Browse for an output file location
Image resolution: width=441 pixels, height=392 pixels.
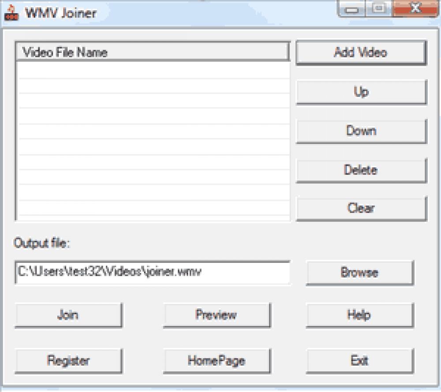[x=360, y=273]
